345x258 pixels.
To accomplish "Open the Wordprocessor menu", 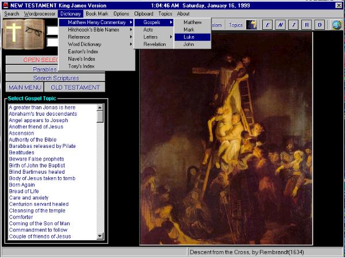I will 40,14.
